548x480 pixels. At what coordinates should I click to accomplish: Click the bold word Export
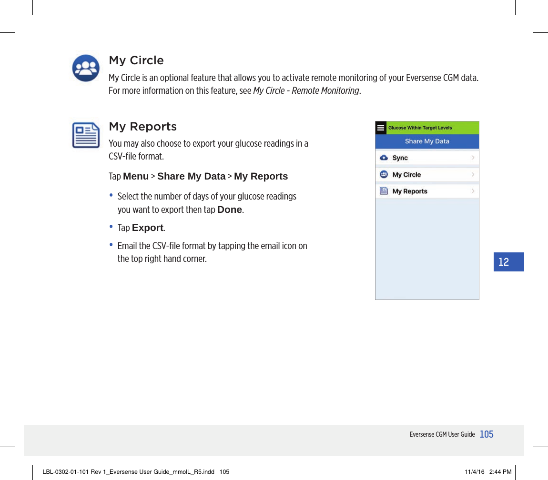click(x=148, y=228)
